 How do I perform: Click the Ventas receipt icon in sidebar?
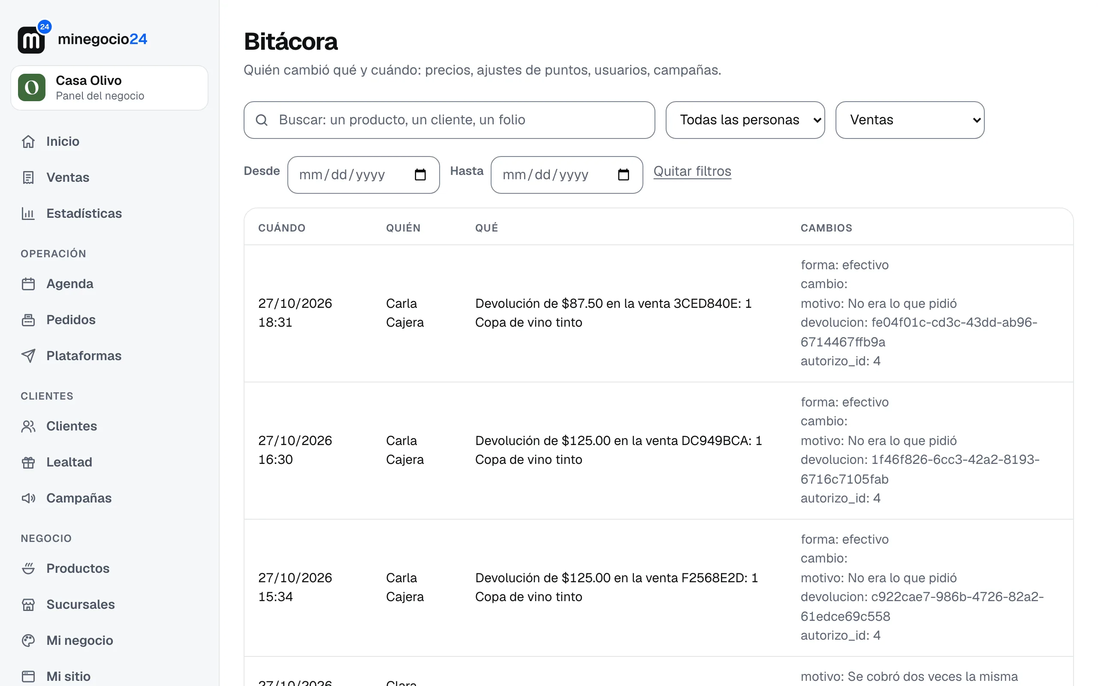point(28,178)
